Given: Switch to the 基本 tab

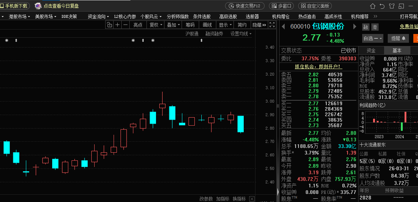Looking at the screenshot, I should [x=397, y=50].
